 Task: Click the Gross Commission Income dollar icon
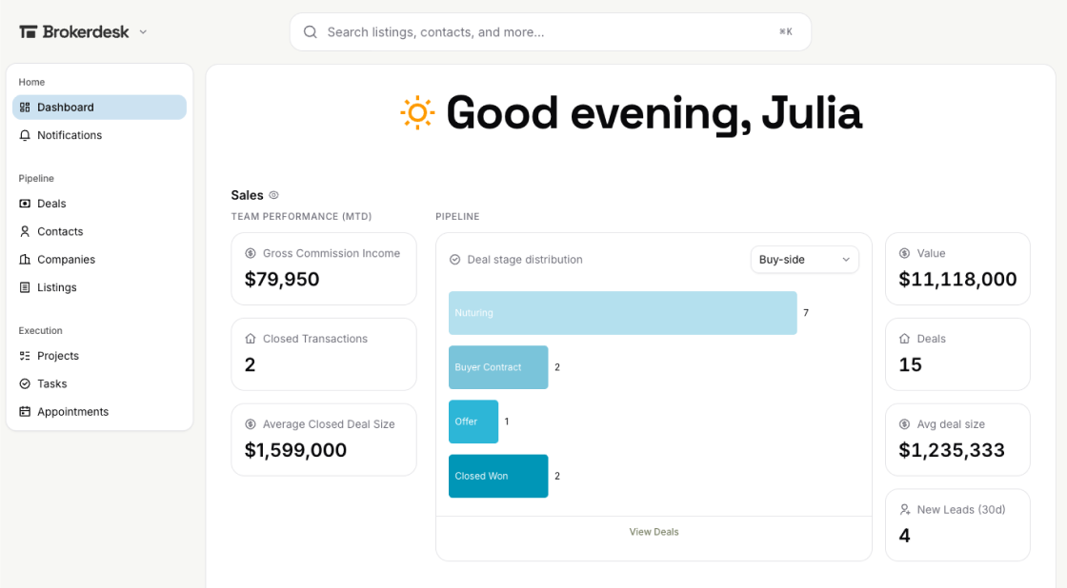250,253
